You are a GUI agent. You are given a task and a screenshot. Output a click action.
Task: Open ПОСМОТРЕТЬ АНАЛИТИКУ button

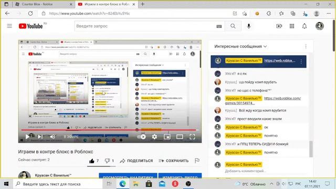pyautogui.click(x=128, y=175)
